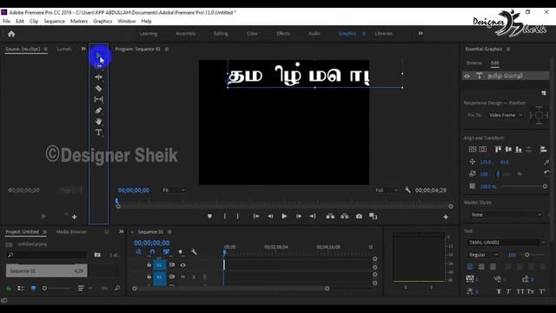Switch to Editing workspace tab
Image resolution: width=556 pixels, height=313 pixels.
[221, 33]
